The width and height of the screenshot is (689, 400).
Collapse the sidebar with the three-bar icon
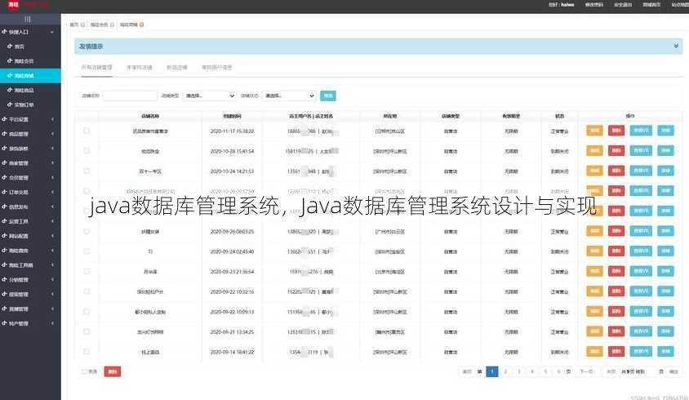point(28,20)
